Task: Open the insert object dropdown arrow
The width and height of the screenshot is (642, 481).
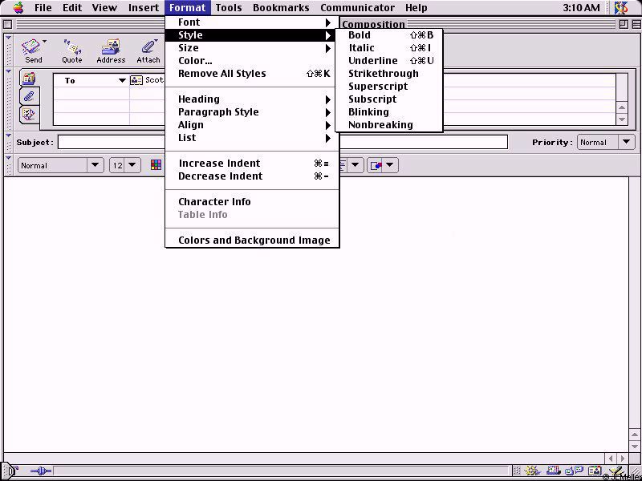Action: click(x=389, y=165)
